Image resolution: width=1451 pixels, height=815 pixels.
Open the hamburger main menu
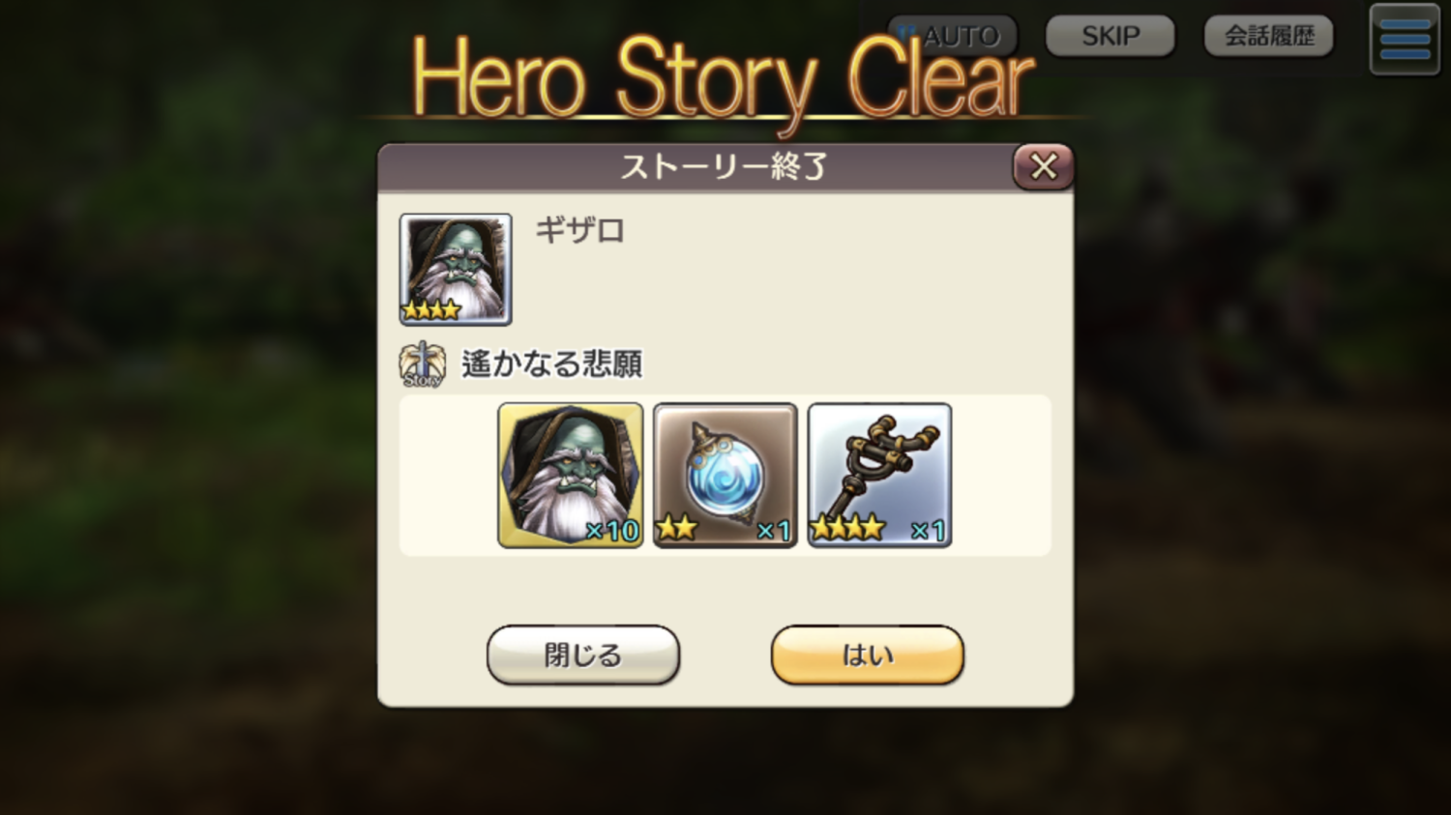(1405, 41)
